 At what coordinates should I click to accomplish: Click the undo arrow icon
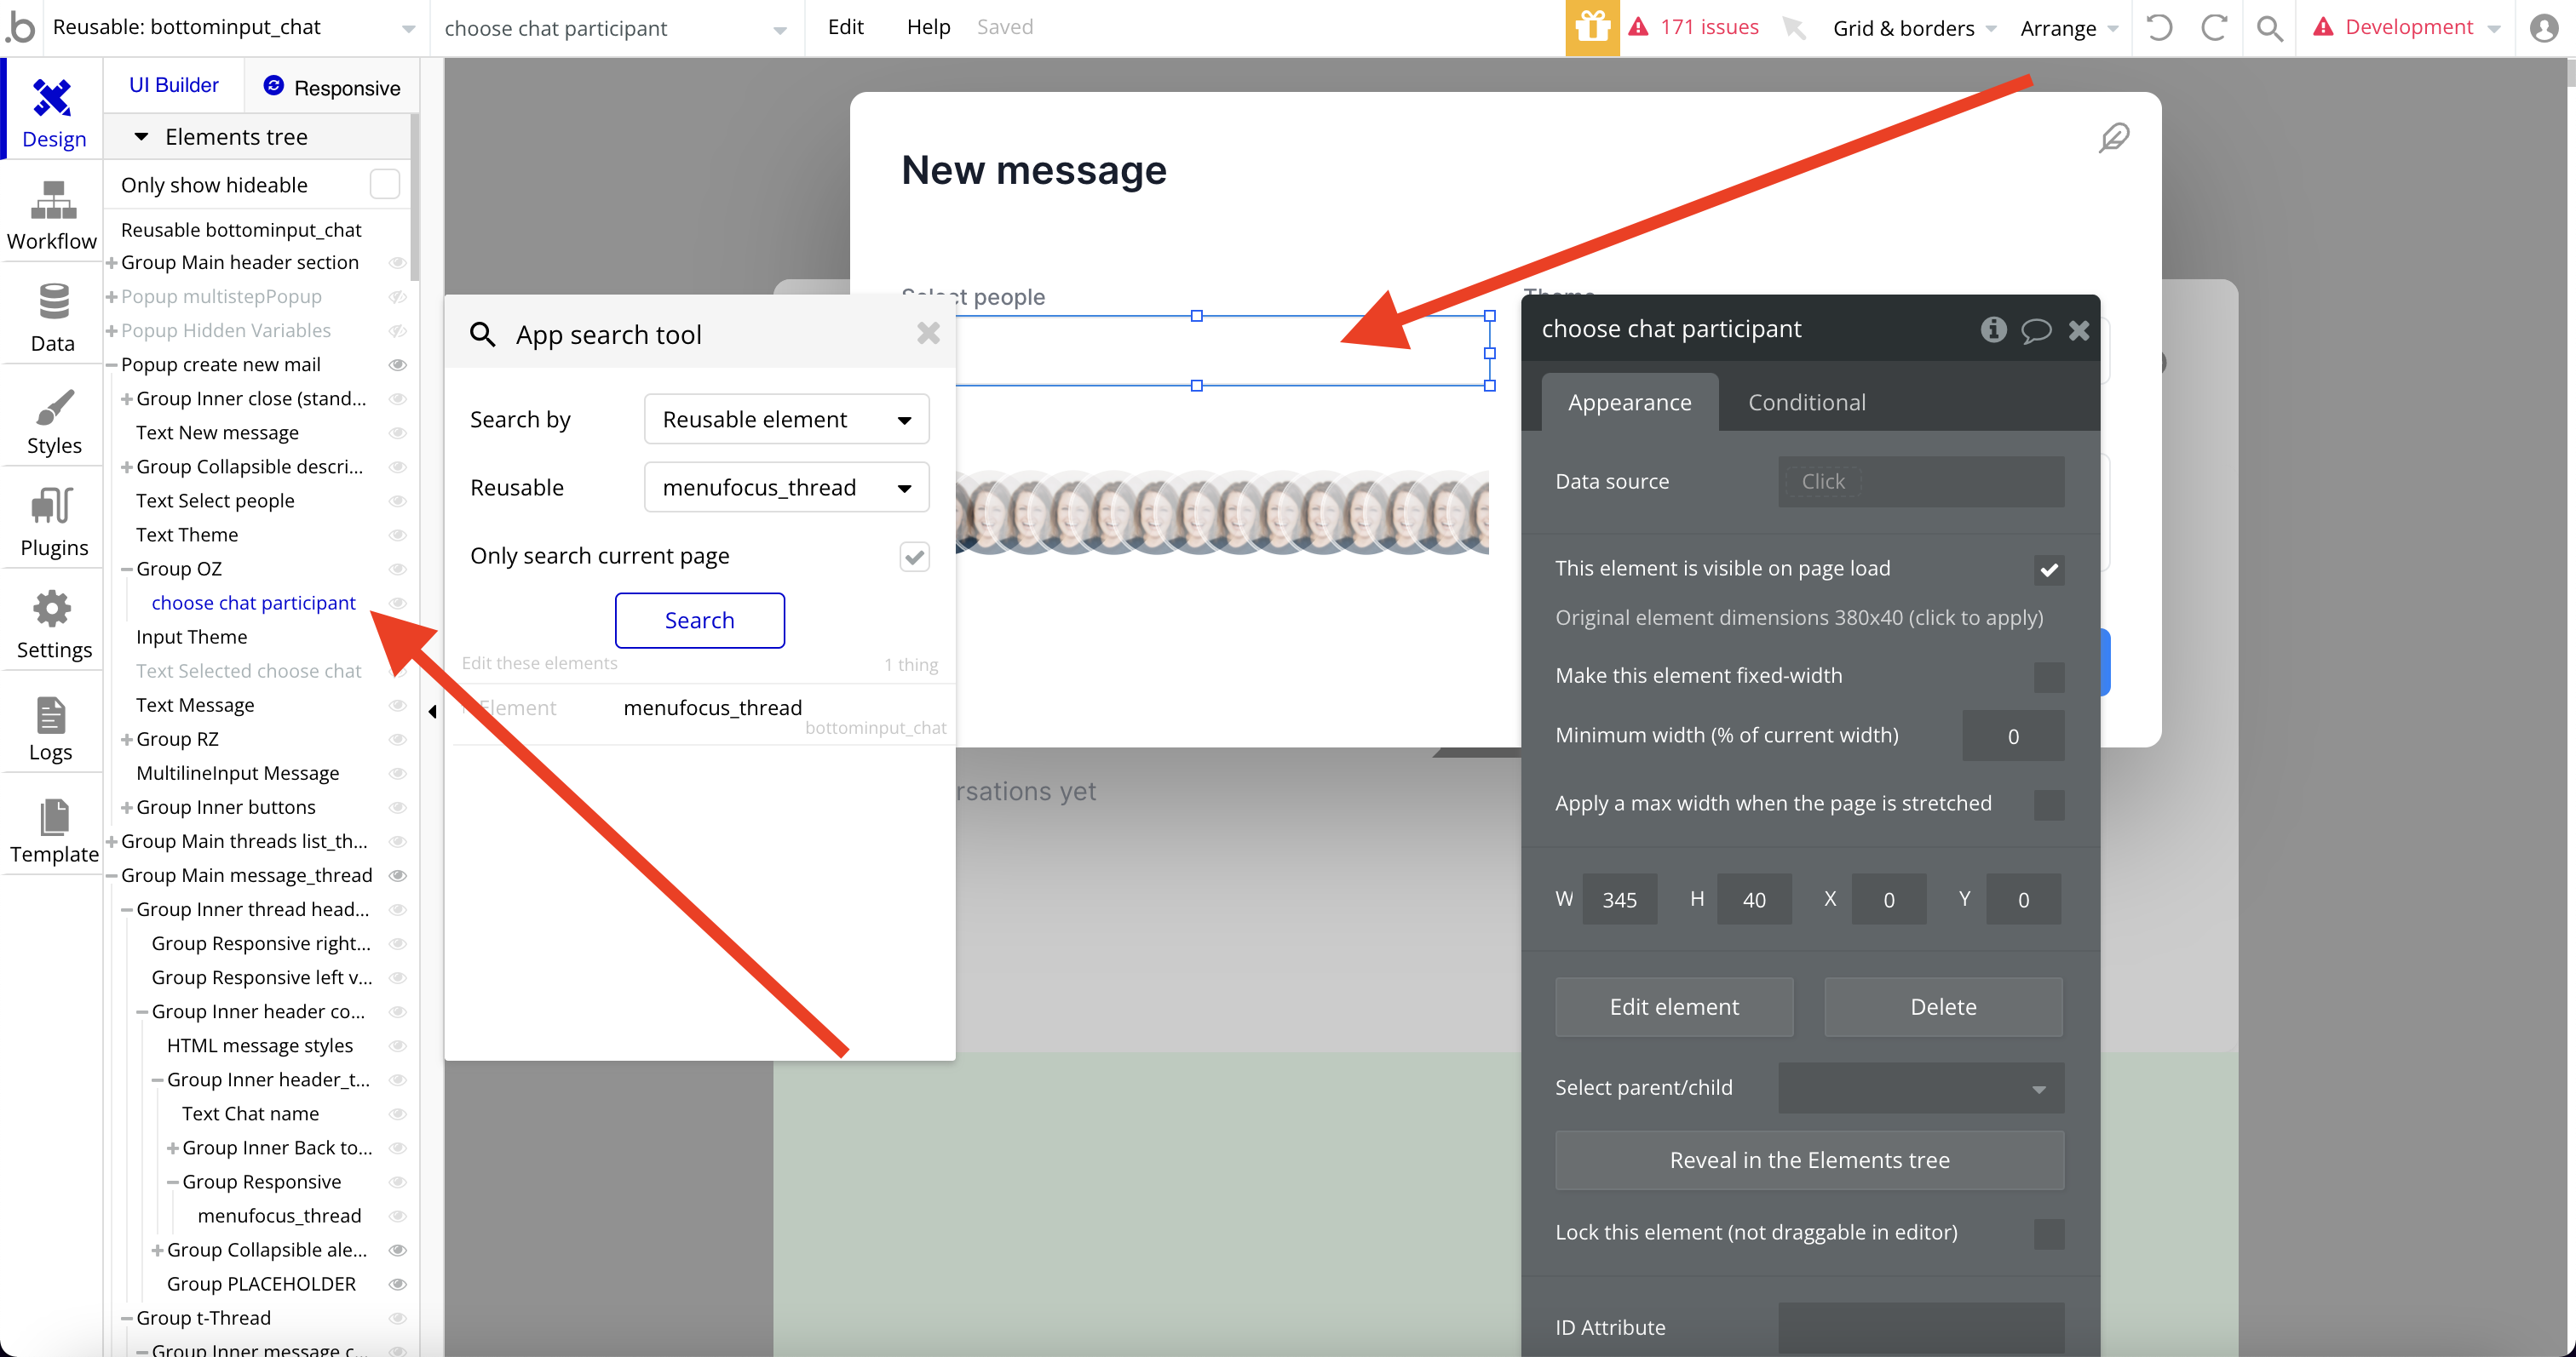(2159, 27)
